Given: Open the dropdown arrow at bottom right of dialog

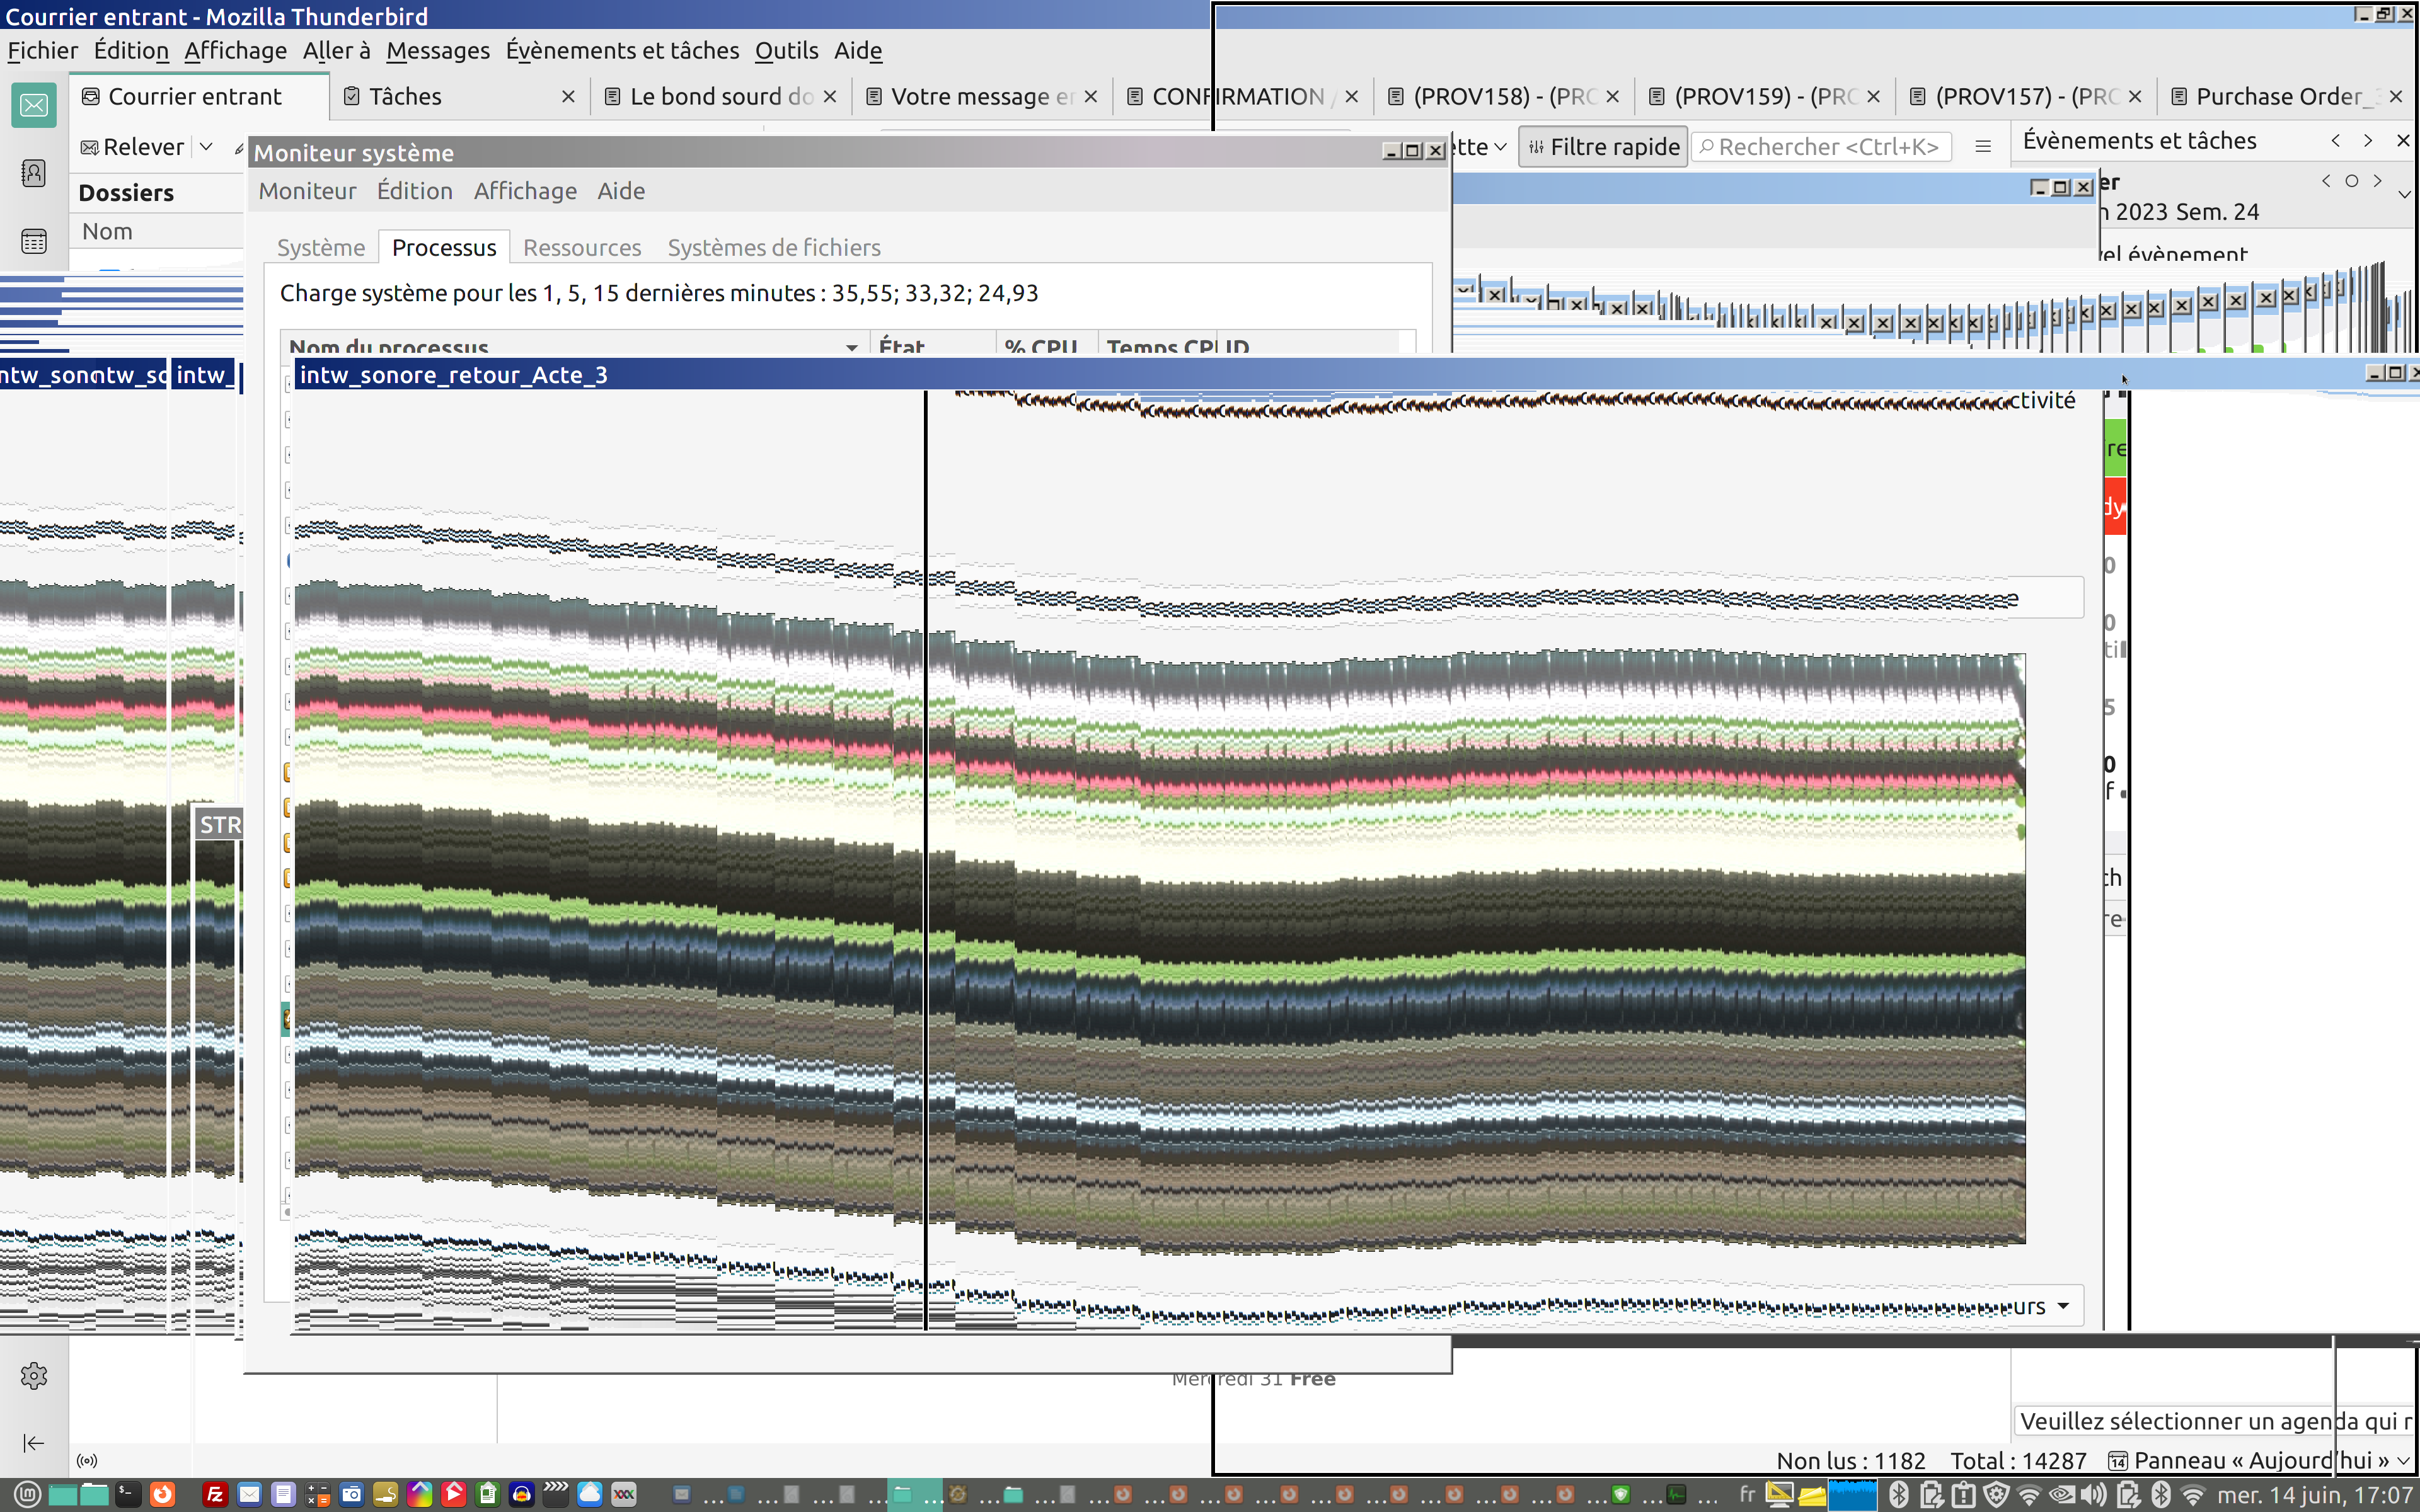Looking at the screenshot, I should point(2062,1306).
